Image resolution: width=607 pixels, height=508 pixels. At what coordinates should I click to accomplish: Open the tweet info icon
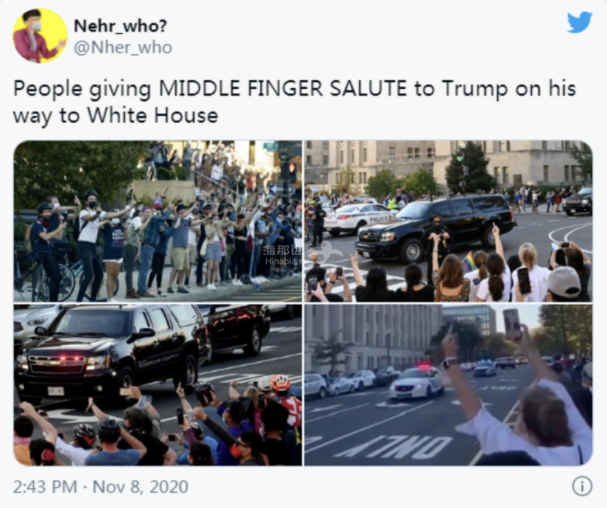coord(582,486)
